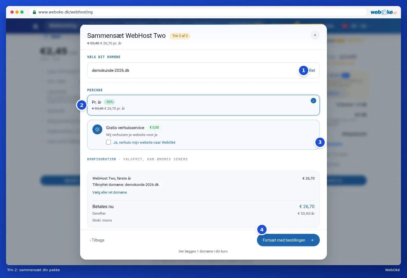Click the "VALGFRIT, KAN ÆNDRES SENERE" note
407x278 pixels.
coord(156,159)
